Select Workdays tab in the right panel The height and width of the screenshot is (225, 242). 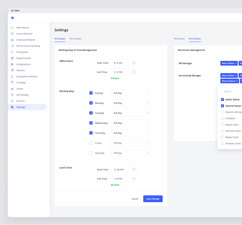[x=179, y=39]
